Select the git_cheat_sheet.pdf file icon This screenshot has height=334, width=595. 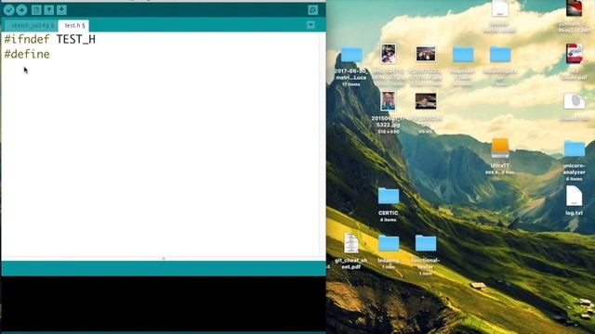coord(351,243)
